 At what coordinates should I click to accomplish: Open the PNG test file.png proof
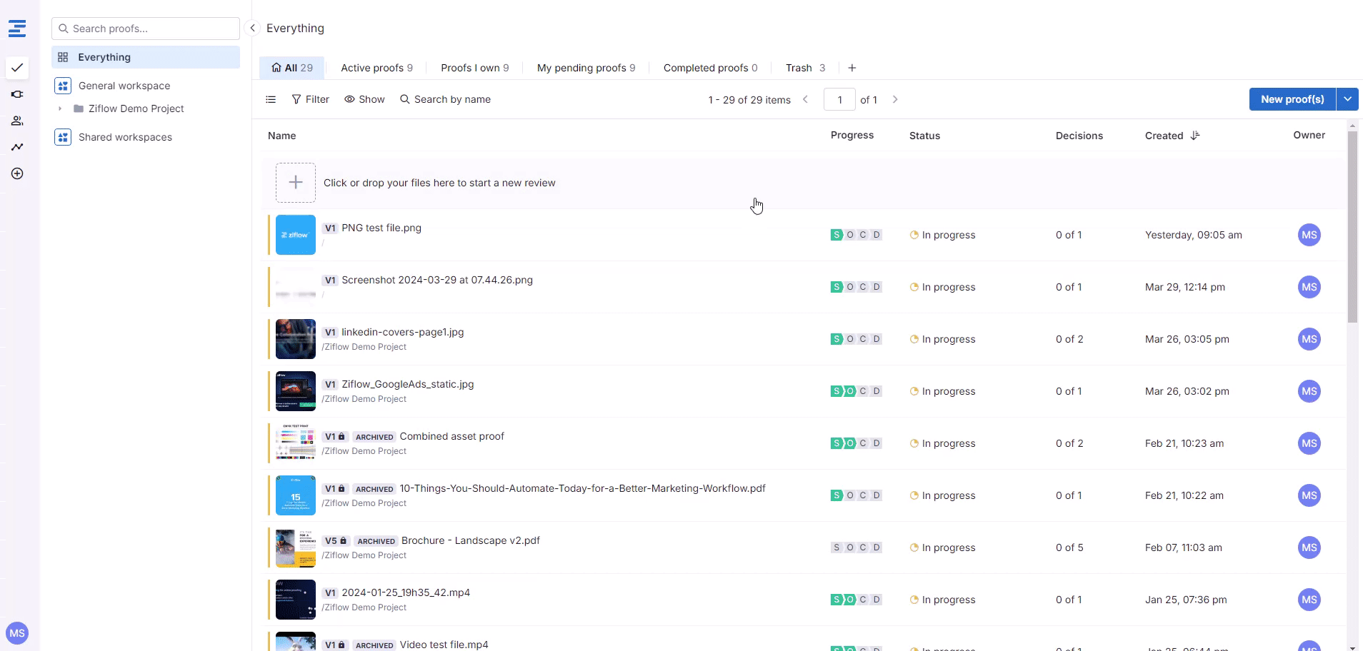coord(381,228)
